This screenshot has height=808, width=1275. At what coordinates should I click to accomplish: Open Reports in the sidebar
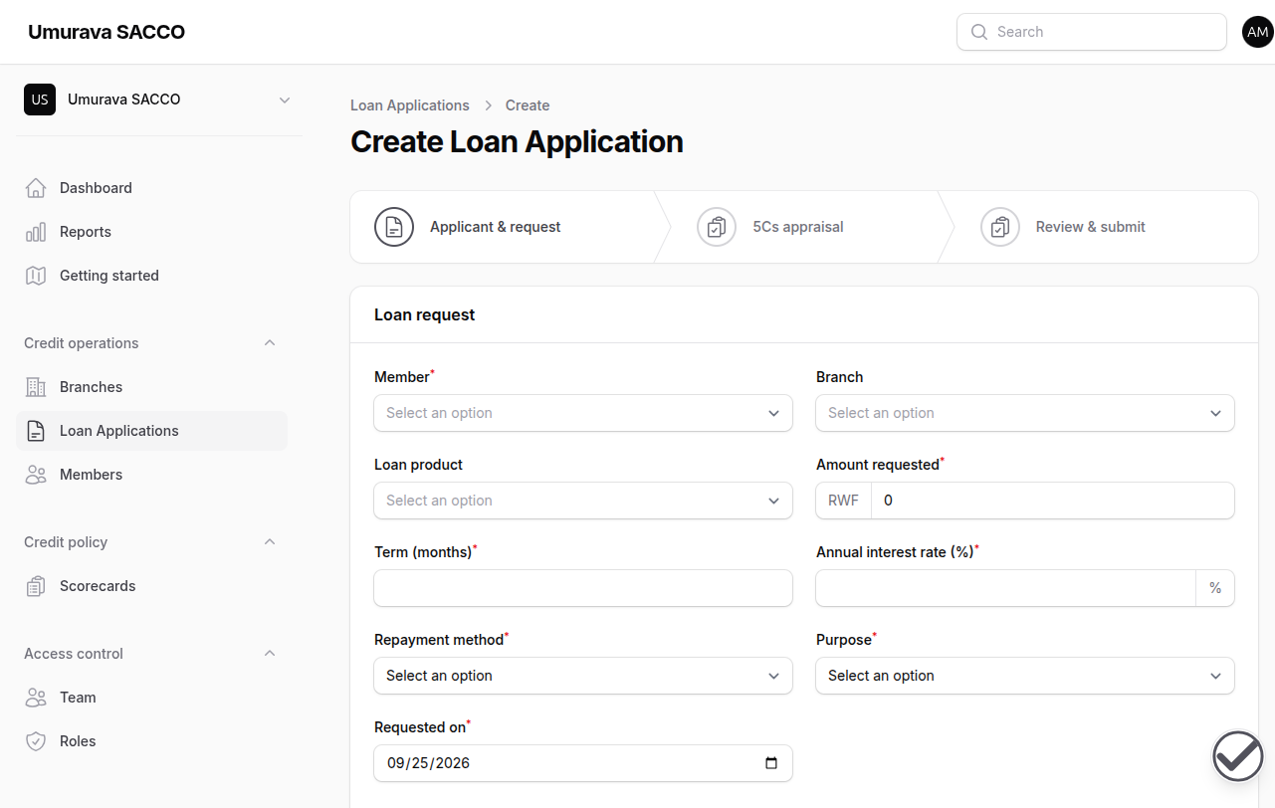(152, 232)
